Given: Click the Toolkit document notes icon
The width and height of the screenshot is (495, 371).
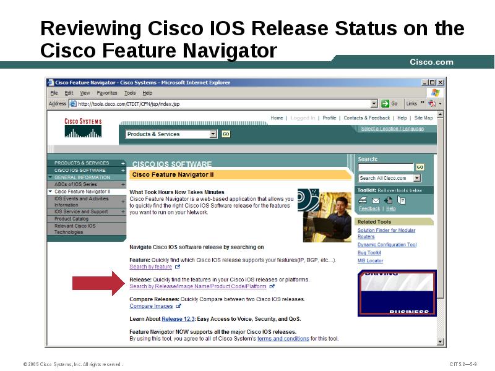Looking at the screenshot, I should pyautogui.click(x=401, y=200).
